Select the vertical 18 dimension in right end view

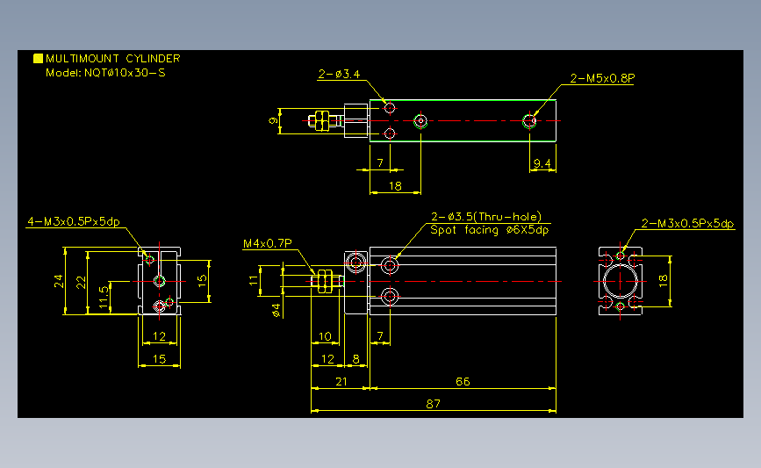663,281
